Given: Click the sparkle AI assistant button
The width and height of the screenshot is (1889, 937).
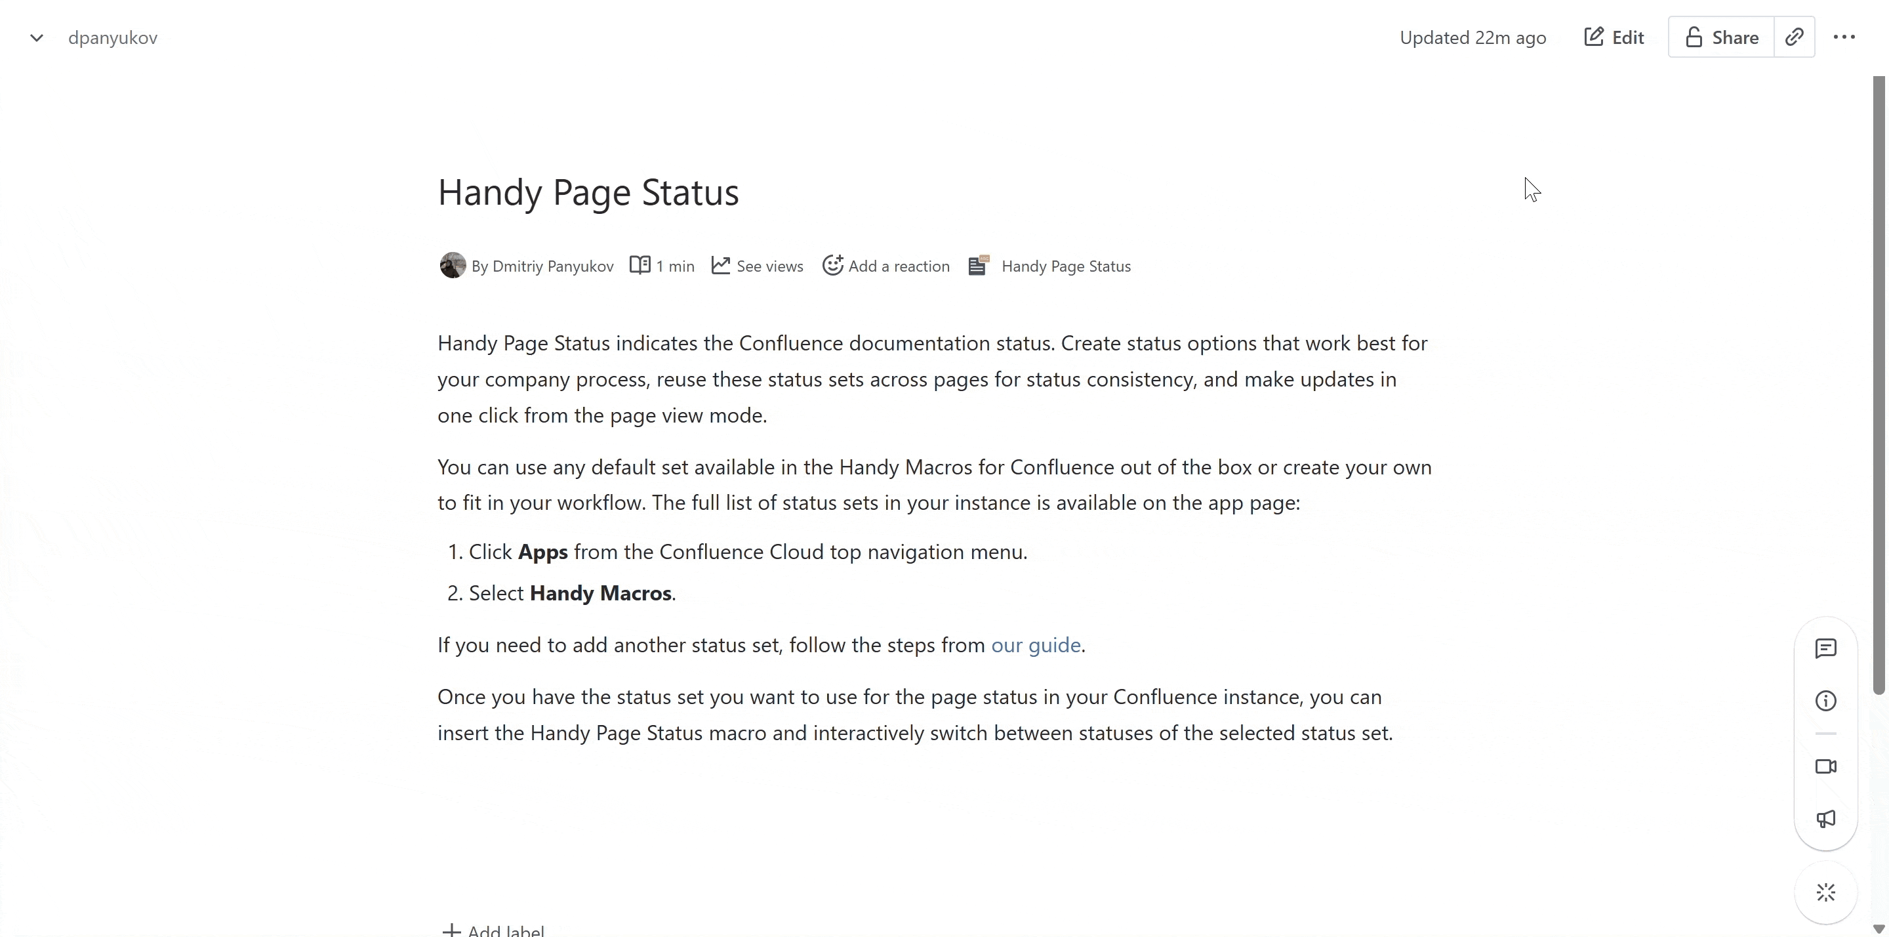Looking at the screenshot, I should click(x=1825, y=892).
